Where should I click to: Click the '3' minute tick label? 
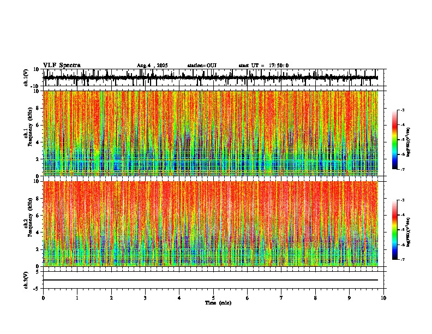tap(145, 298)
